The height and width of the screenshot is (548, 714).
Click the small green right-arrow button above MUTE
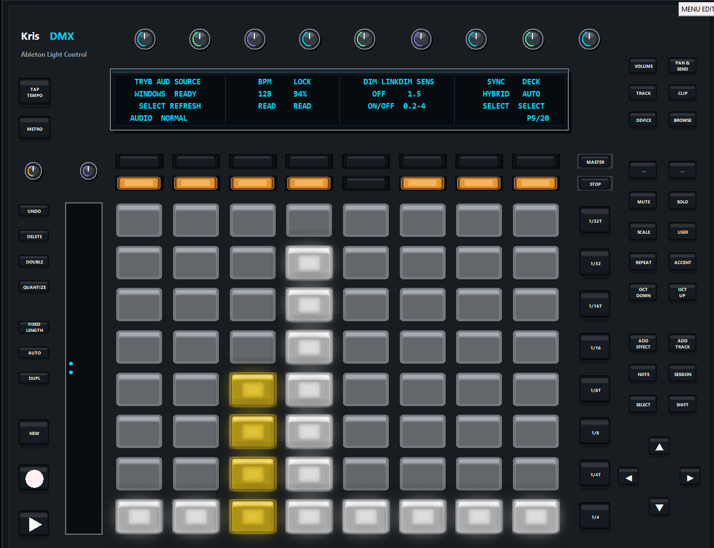point(643,171)
